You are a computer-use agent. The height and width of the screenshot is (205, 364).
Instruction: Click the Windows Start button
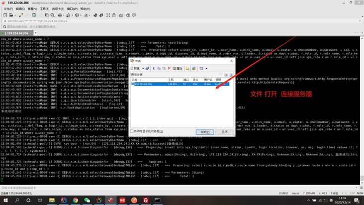5,200
